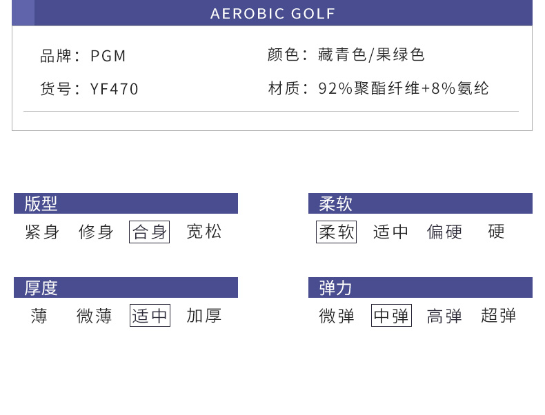545x415 pixels.
Task: Select the boxed 柔软 softness option
Action: 337,232
